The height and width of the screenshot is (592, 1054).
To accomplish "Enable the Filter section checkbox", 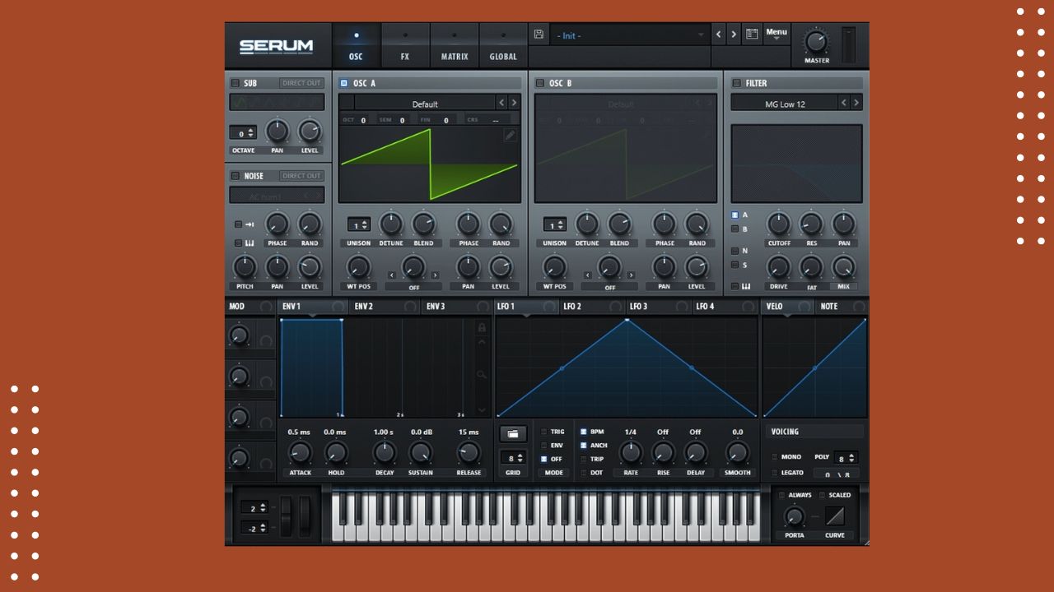I will [736, 83].
